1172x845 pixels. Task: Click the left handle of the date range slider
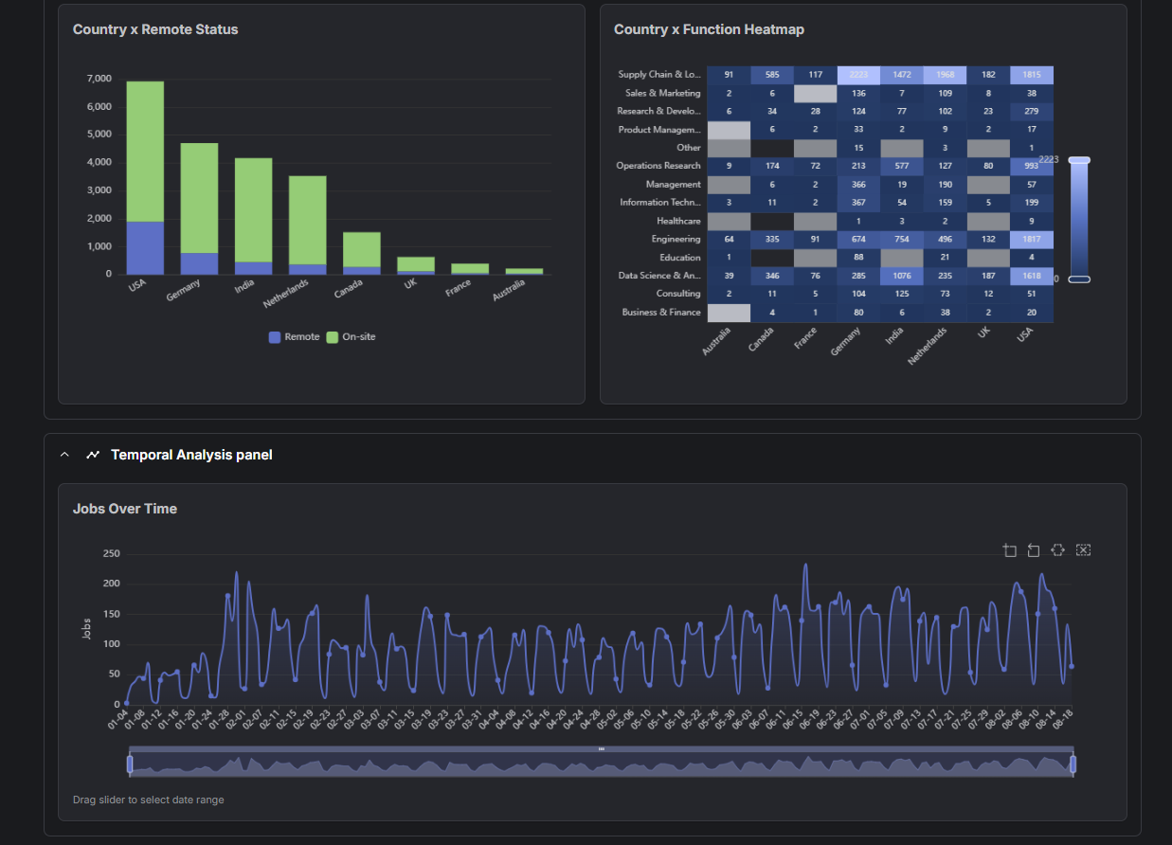click(x=130, y=764)
